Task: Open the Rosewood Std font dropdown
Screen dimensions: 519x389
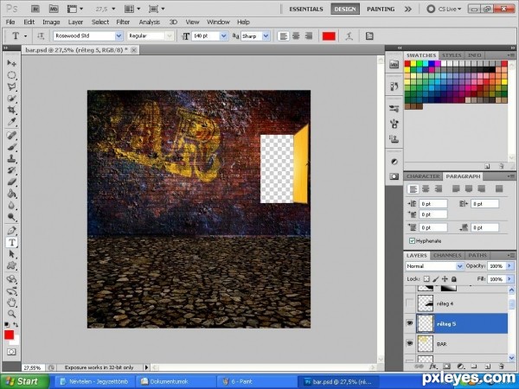Action: [x=119, y=35]
